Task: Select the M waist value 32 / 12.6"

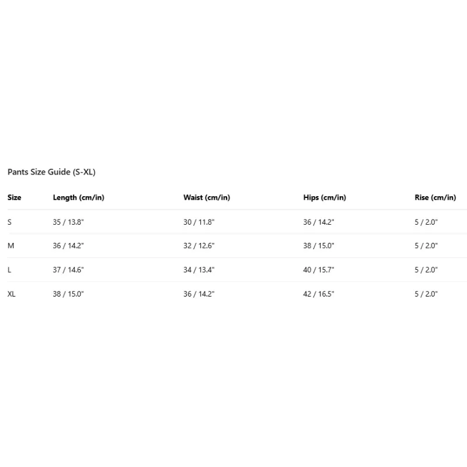Action: (199, 246)
